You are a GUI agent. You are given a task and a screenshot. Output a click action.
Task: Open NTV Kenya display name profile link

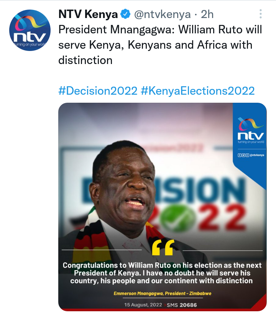click(88, 14)
